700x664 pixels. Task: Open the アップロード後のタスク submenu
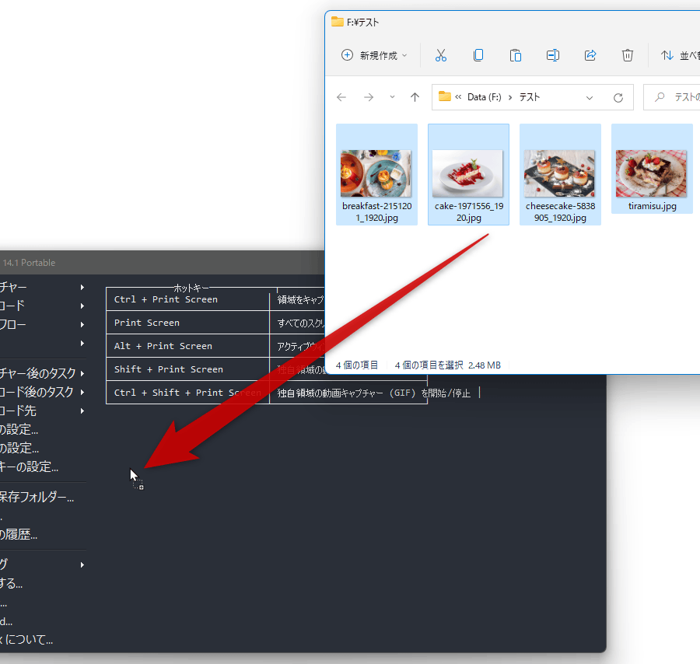pyautogui.click(x=43, y=392)
